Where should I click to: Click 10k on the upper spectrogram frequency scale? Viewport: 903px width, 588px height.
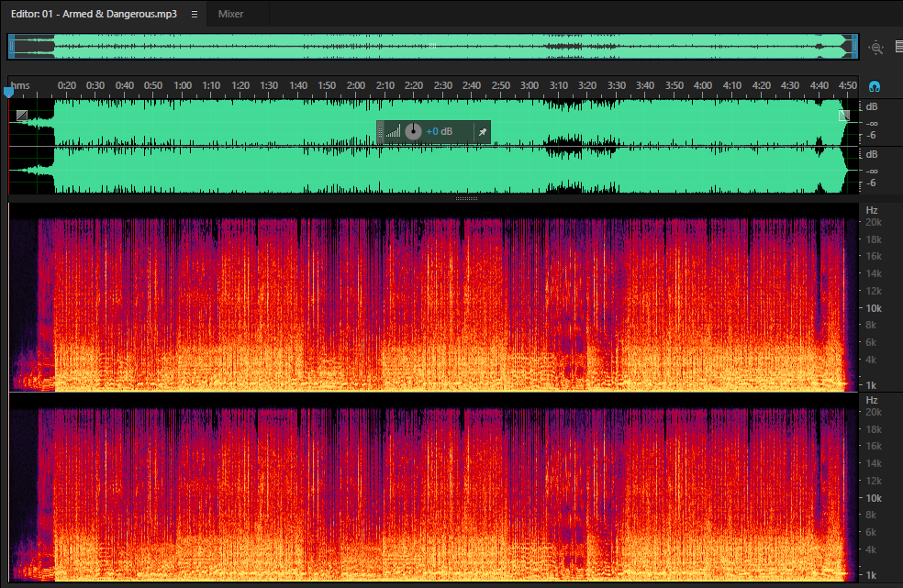click(874, 309)
